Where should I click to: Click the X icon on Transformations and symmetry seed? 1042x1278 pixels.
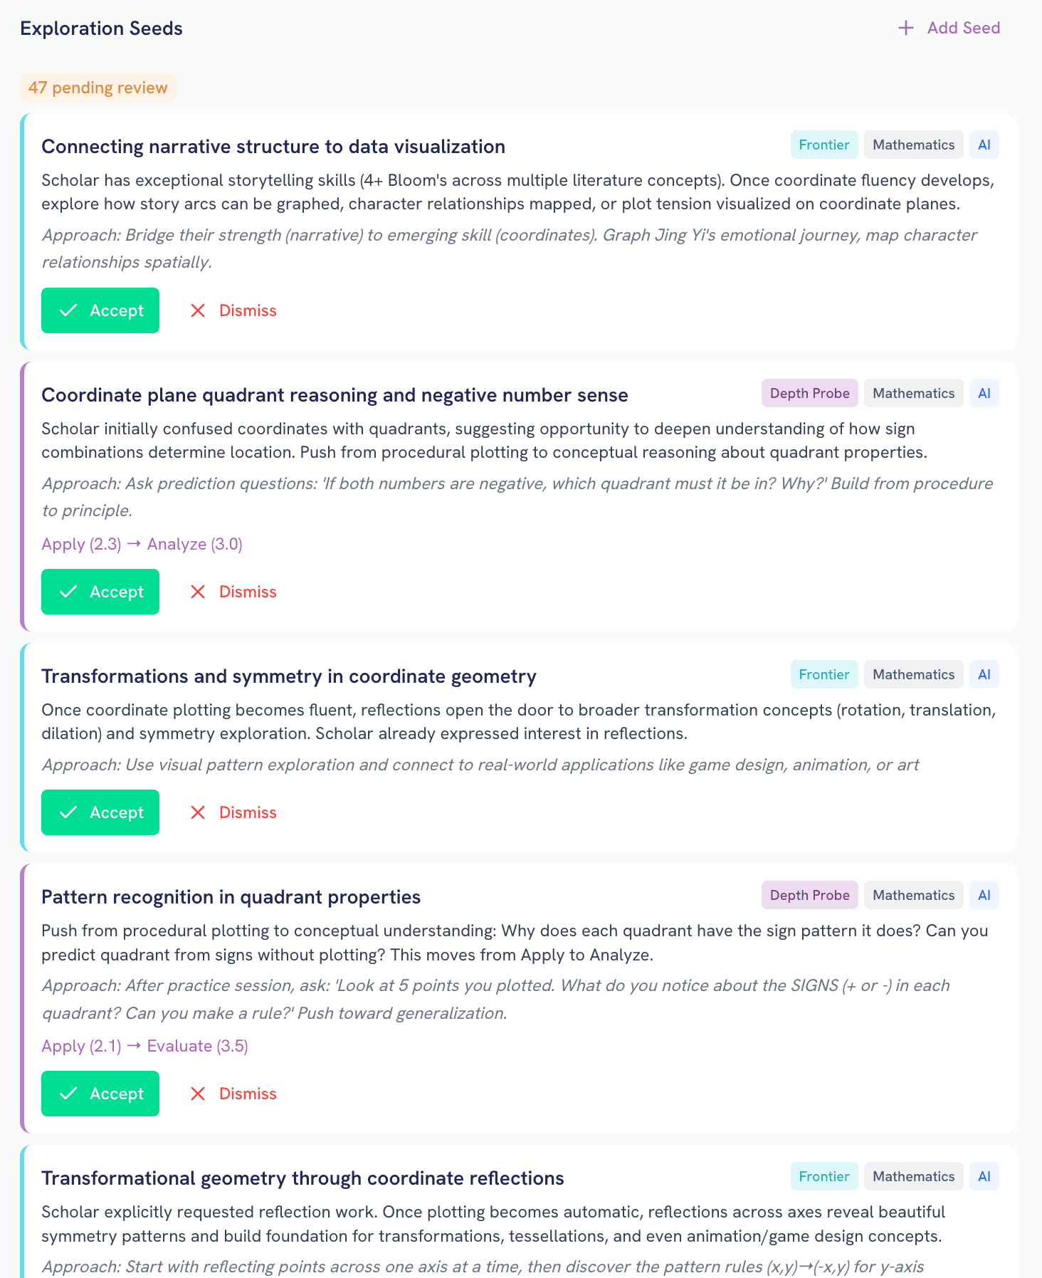coord(198,812)
